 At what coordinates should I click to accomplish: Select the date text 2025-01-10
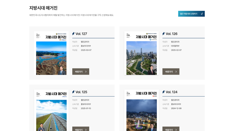point(86,108)
